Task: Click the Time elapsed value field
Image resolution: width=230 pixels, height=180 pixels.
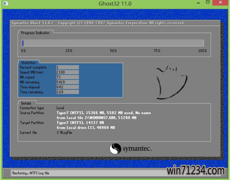Action: coord(67,87)
